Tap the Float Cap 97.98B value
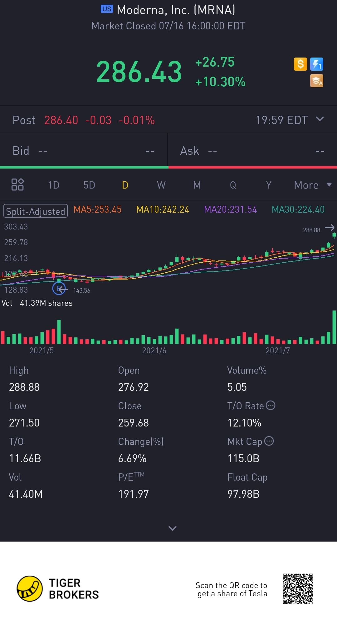Viewport: 337px width, 636px height. tap(243, 494)
